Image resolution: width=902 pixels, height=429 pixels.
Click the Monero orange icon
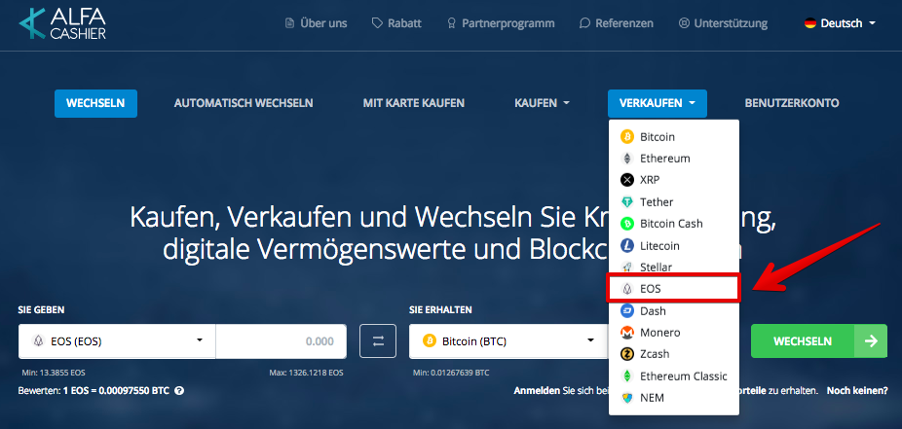click(x=626, y=333)
